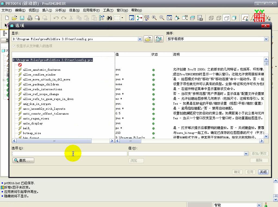Click the Redo arrow in the toolbar
This screenshot has height=207, width=278.
(x=64, y=18)
